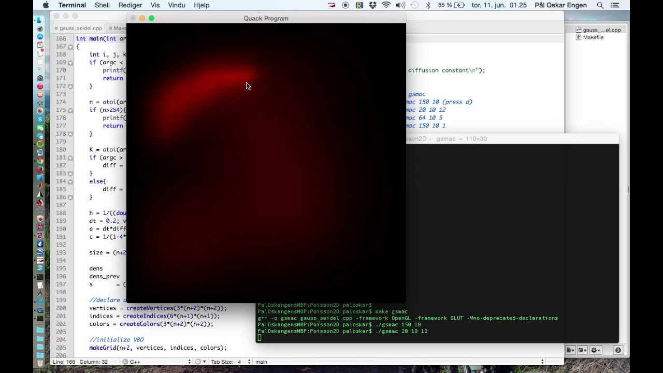
Task: Click the screen recording status icon in menu bar
Action: pyautogui.click(x=345, y=5)
